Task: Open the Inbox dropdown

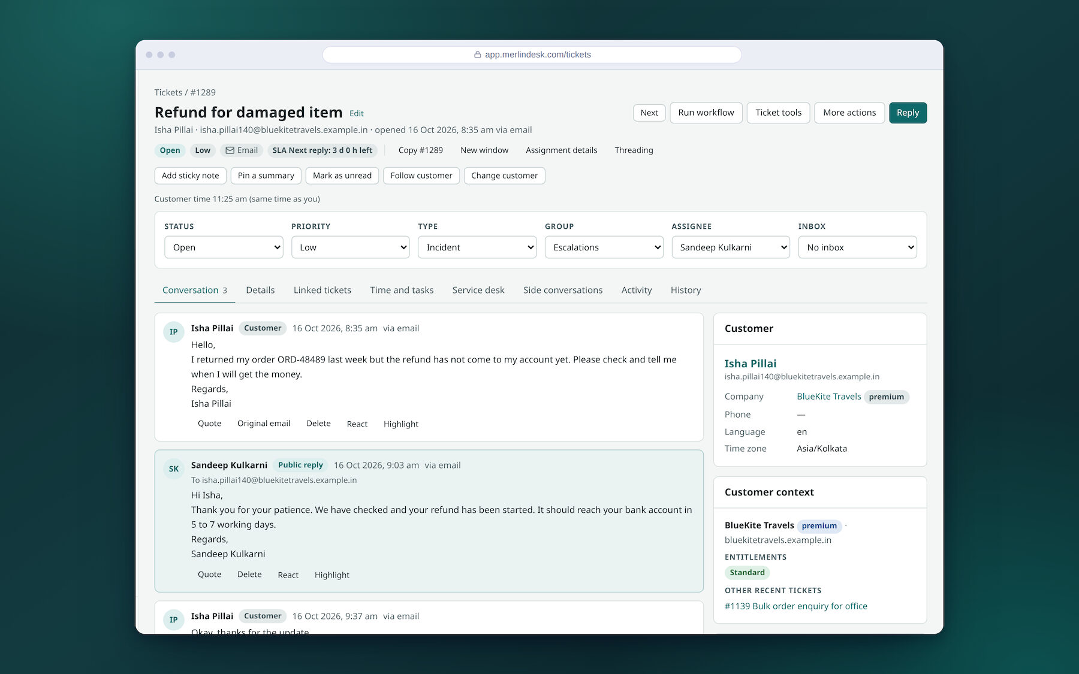Action: 857,247
